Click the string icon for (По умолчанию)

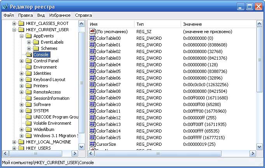pos(92,31)
